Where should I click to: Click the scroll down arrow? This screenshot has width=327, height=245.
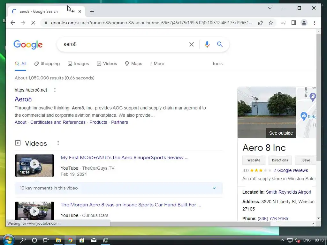coord(318,218)
